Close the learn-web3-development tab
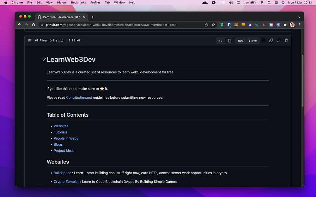The width and height of the screenshot is (316, 197). tap(84, 17)
